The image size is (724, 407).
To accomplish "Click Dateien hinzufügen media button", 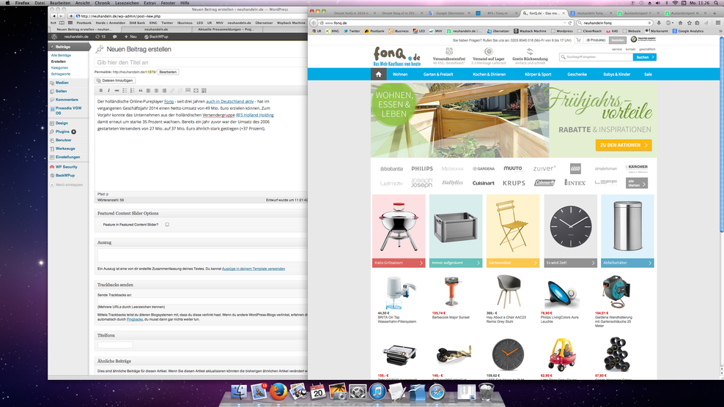I will pos(115,81).
